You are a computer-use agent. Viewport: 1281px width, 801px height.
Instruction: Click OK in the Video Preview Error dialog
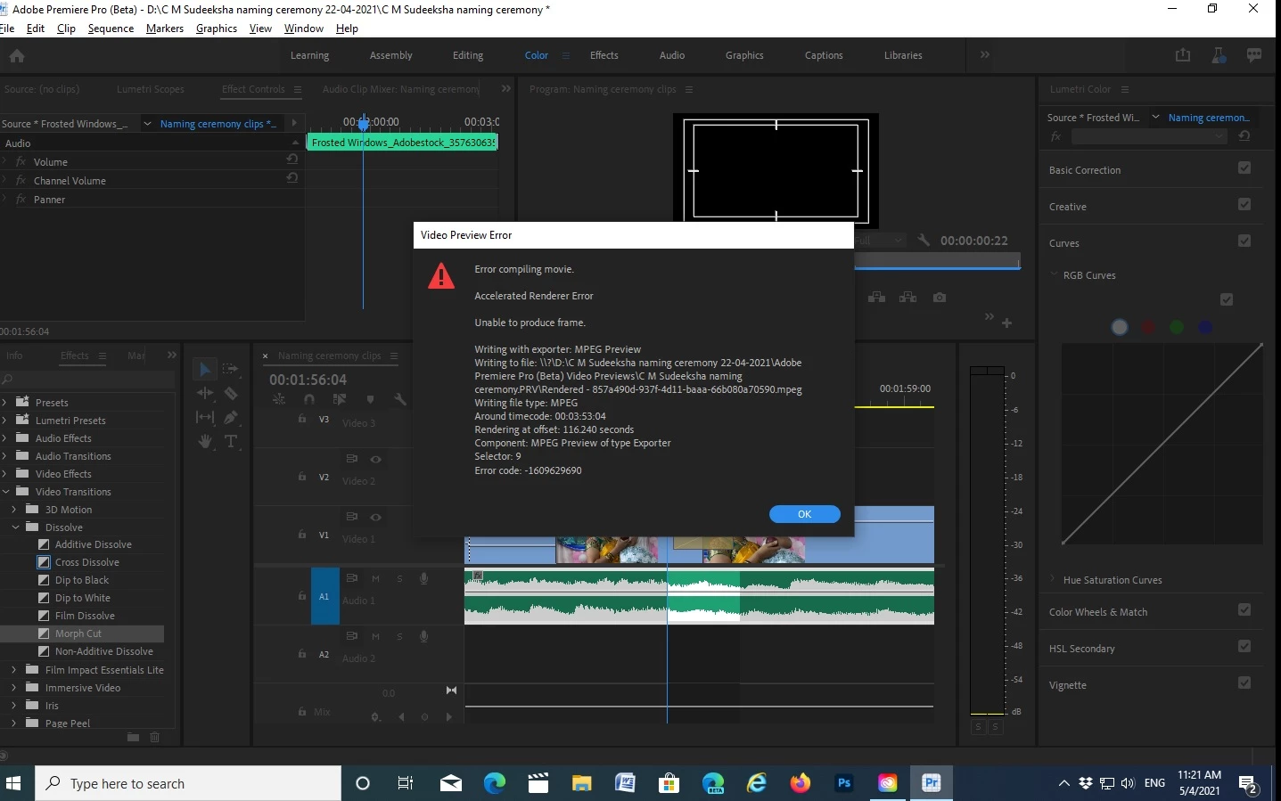click(804, 514)
